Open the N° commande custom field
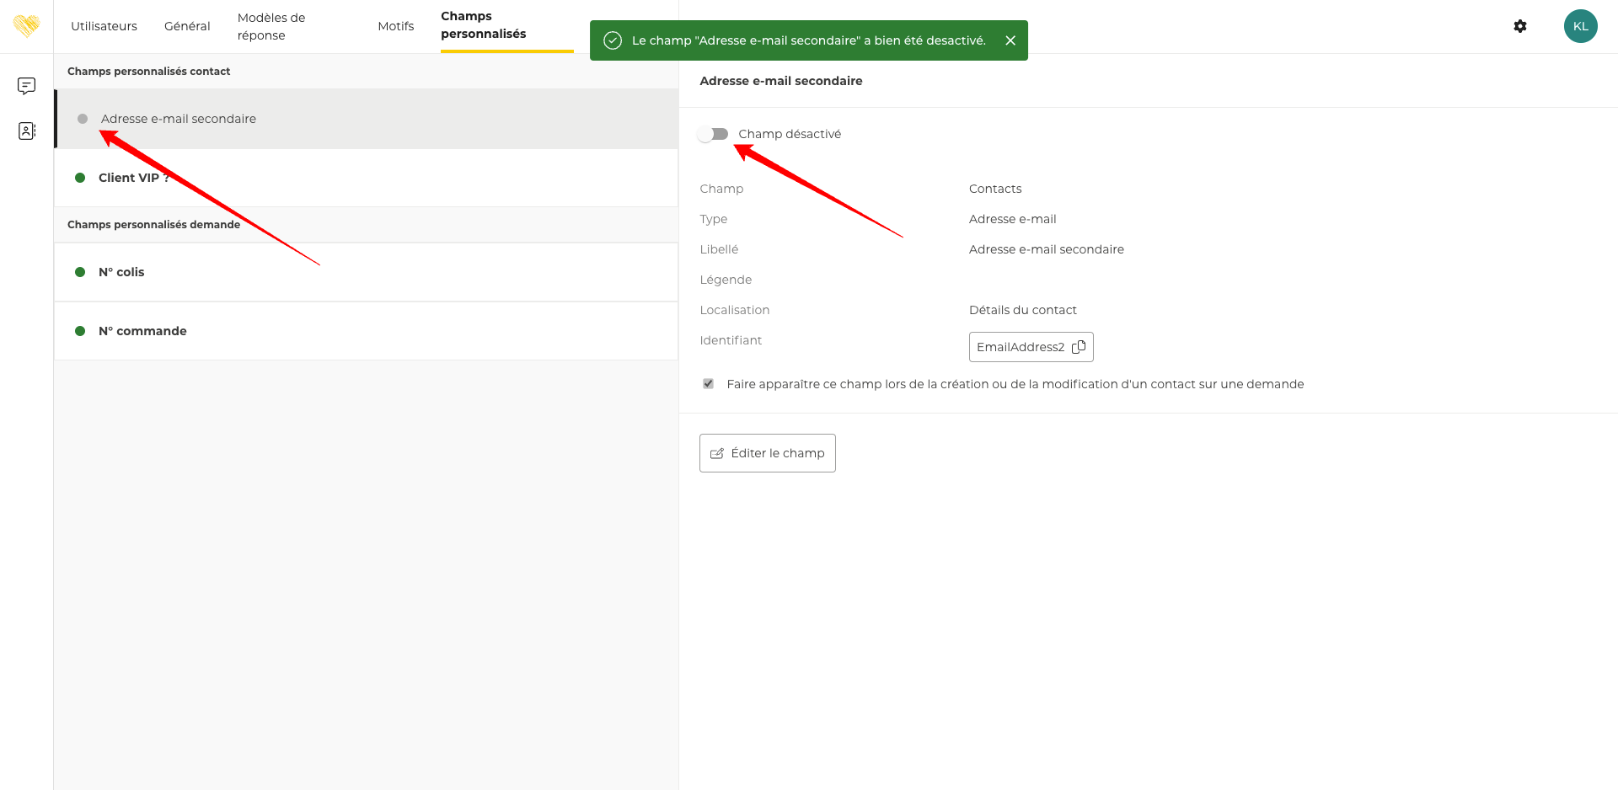This screenshot has height=790, width=1618. (142, 331)
